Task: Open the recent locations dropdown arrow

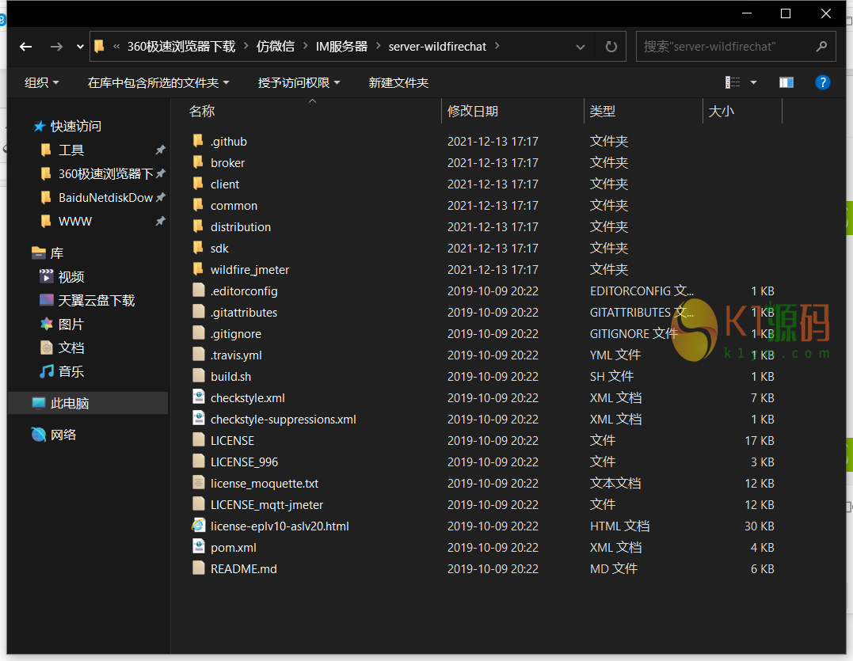Action: coord(80,47)
